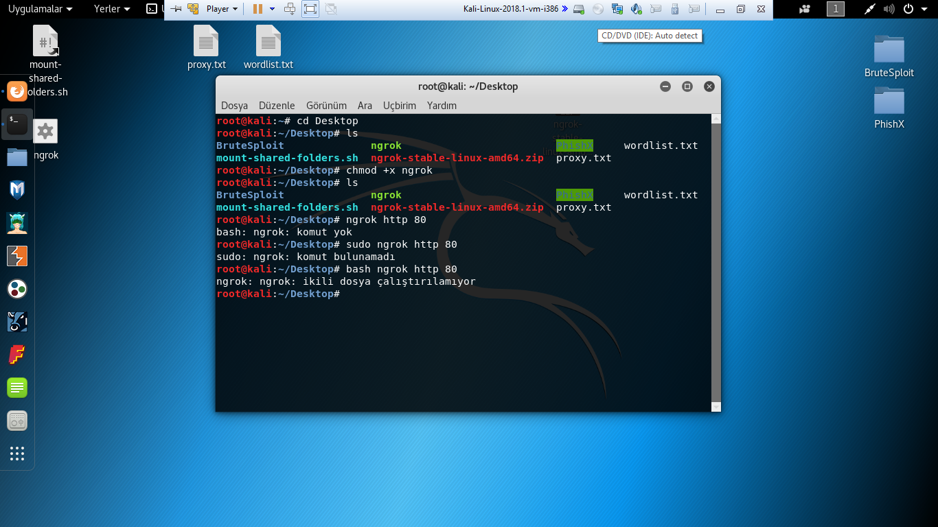Click the 'bash ngrok http 80' command text
938x527 pixels.
402,269
